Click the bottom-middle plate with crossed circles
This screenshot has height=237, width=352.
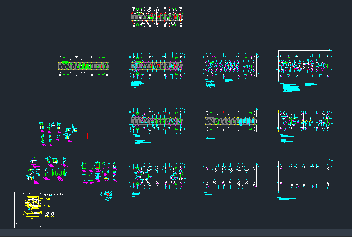click(x=230, y=176)
